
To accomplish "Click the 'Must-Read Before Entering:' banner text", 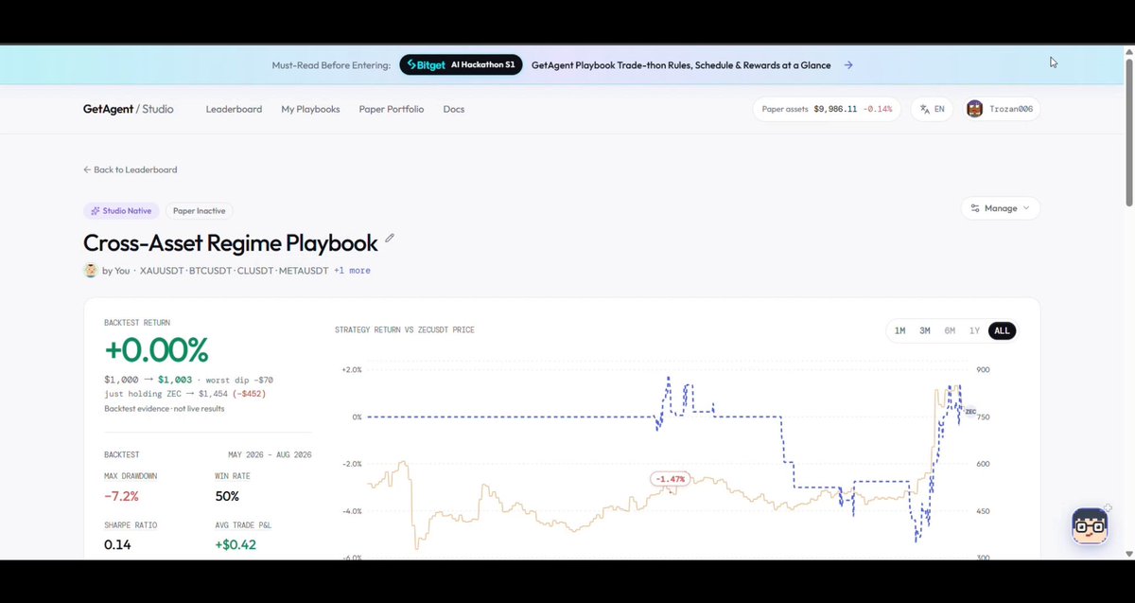I will click(x=331, y=65).
